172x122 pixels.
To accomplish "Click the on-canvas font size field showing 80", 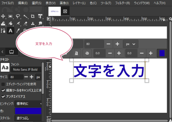I will pyautogui.click(x=94, y=44).
